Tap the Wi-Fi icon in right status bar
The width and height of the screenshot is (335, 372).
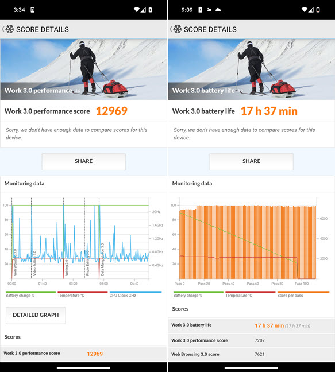point(305,10)
